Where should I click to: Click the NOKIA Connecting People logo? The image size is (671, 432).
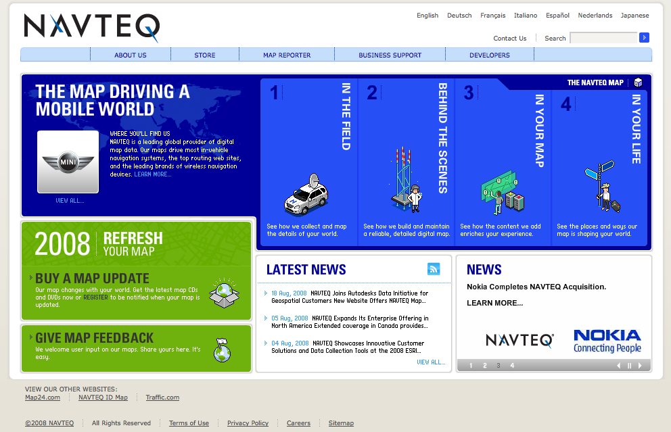click(607, 341)
